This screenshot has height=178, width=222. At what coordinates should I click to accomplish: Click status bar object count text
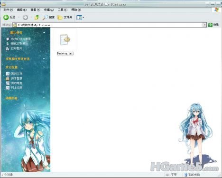tap(7, 175)
